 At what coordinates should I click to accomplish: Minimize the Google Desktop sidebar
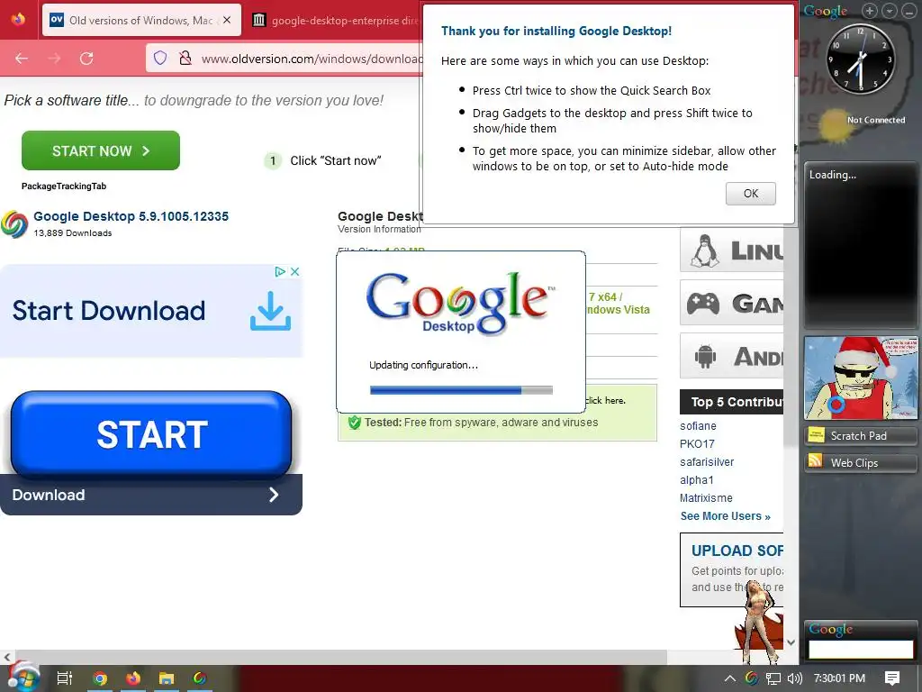point(909,11)
